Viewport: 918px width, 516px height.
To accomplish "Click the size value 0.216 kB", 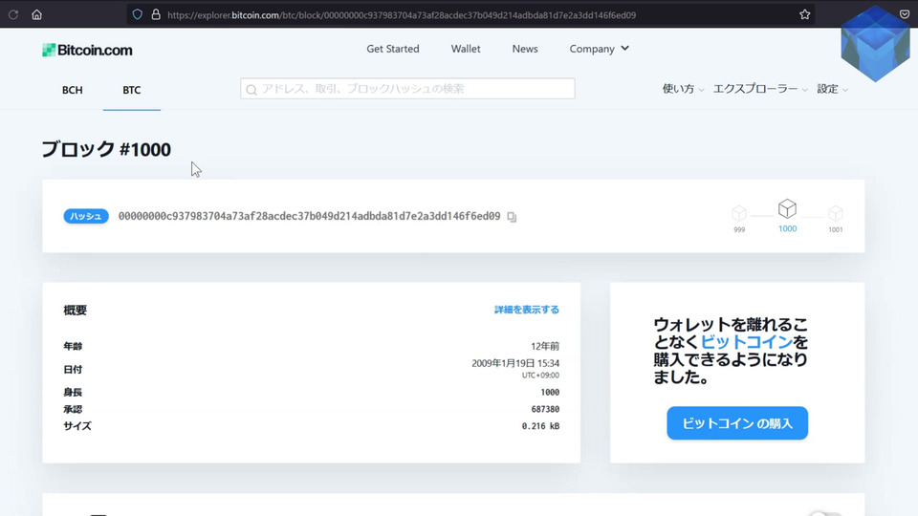I will tap(540, 426).
